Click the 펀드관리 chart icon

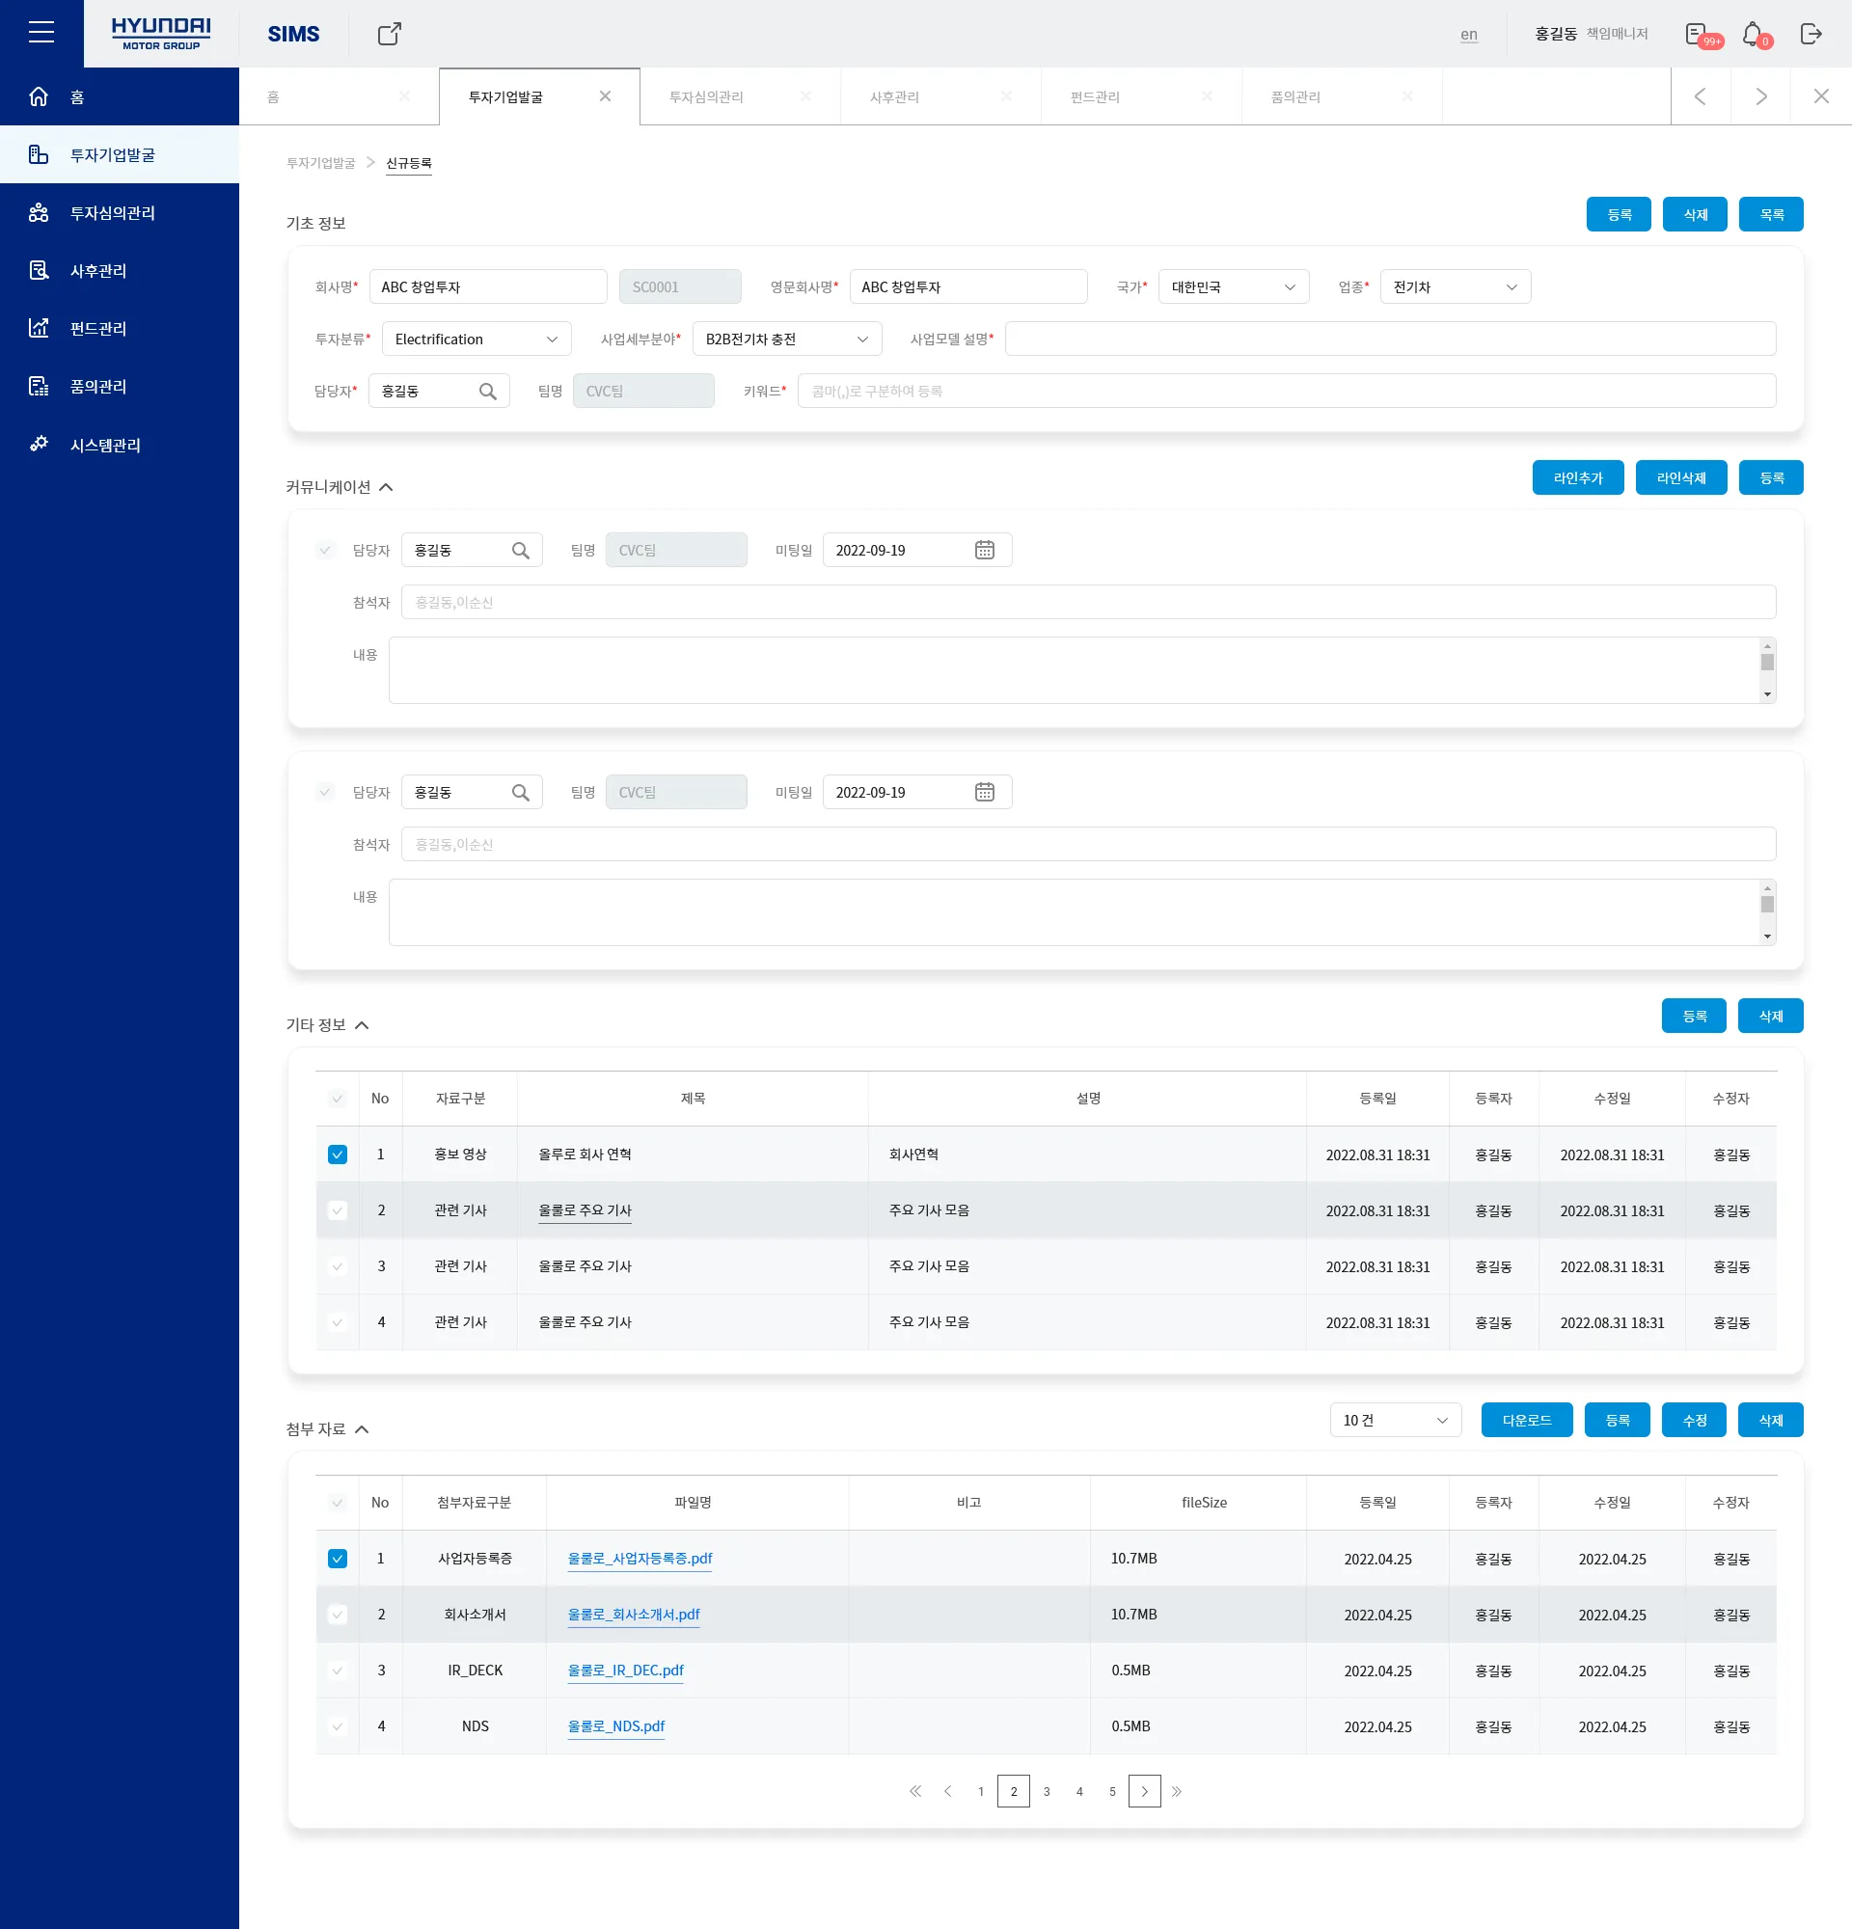click(39, 328)
